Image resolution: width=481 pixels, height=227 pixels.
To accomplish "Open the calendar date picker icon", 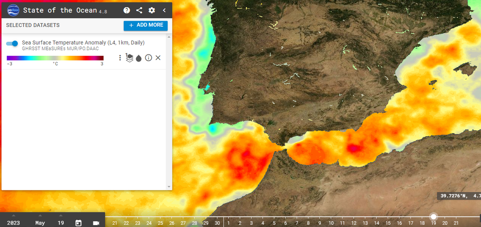I will 78,223.
